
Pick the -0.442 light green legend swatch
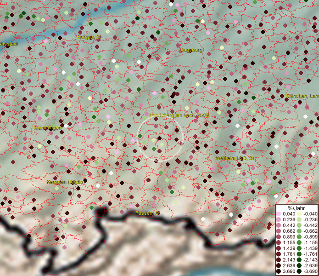(x=299, y=225)
